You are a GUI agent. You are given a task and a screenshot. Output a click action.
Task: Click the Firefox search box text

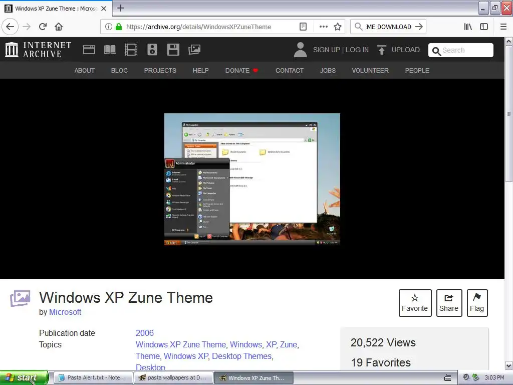389,27
